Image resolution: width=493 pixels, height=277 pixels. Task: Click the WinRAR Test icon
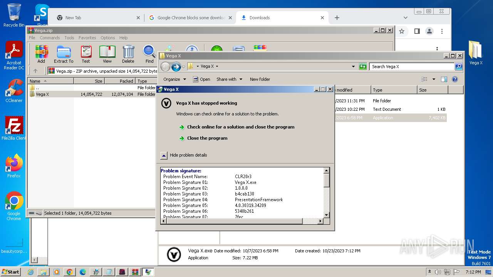(86, 54)
